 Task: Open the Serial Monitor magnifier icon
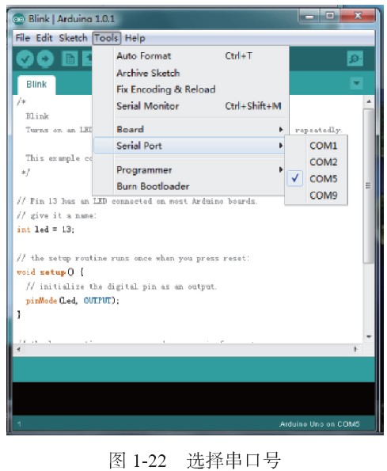point(355,59)
